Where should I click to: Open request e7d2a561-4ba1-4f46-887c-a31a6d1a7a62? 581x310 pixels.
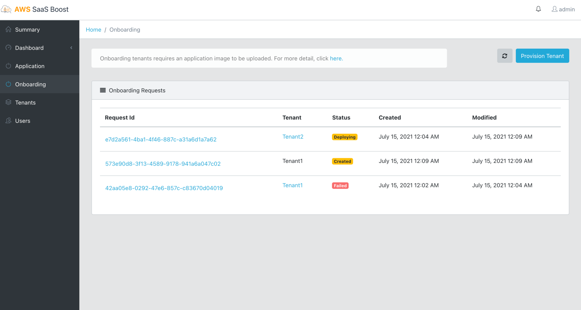[x=161, y=139]
